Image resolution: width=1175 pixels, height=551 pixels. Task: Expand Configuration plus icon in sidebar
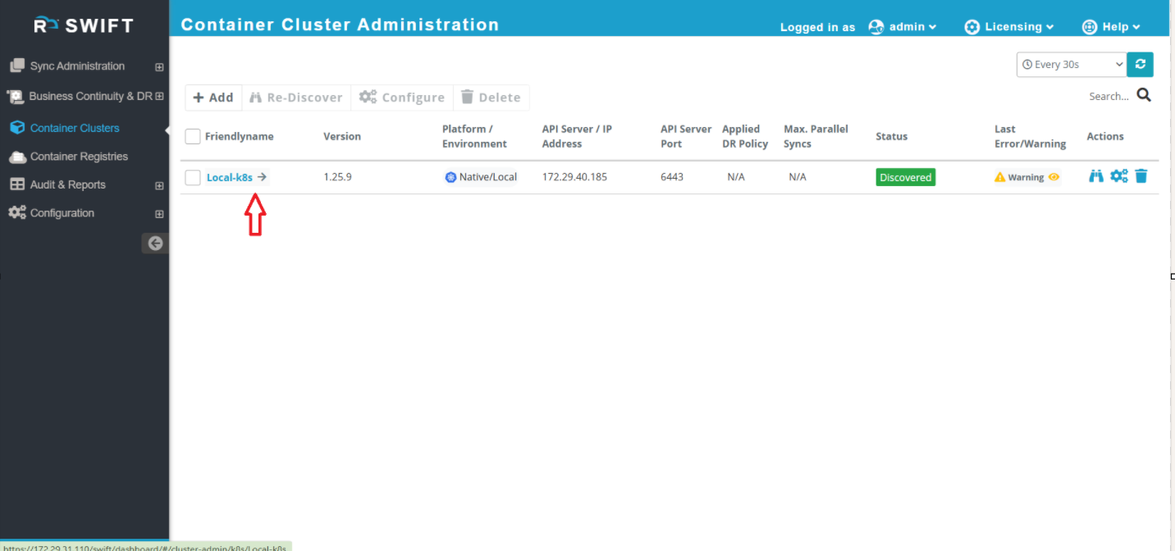coord(159,214)
